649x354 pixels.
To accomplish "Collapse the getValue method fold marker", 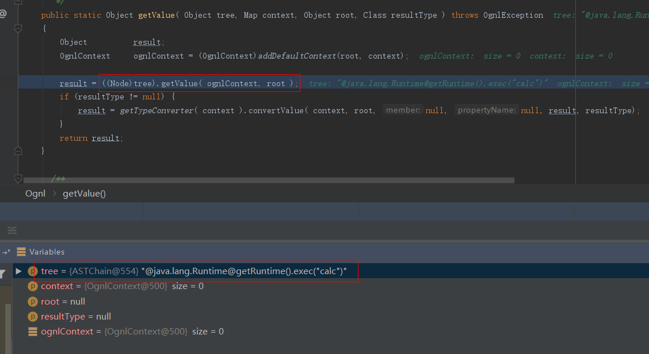I will [18, 27].
